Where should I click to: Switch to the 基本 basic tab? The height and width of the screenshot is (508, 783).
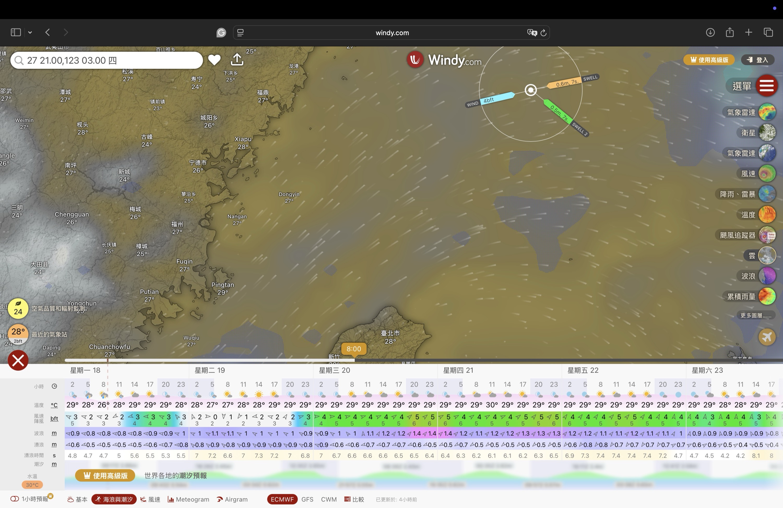(78, 499)
